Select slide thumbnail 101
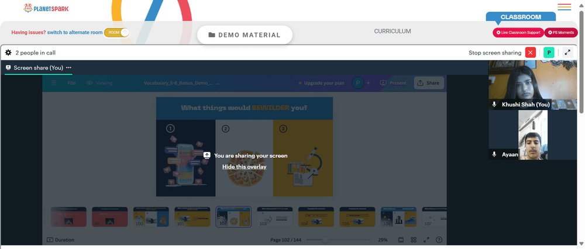The image size is (585, 249). tap(192, 217)
